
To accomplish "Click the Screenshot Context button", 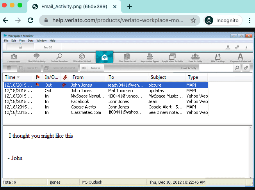I will 61,68.
